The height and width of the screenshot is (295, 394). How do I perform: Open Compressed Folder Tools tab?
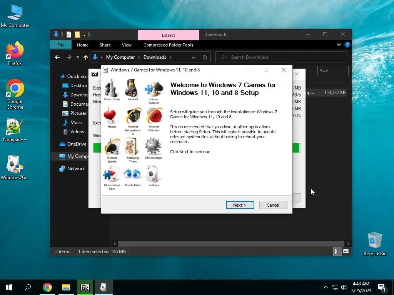click(169, 45)
